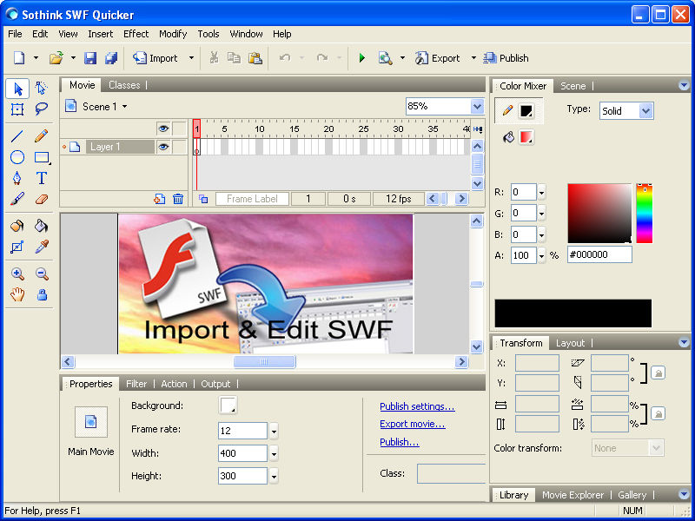The image size is (695, 521).
Task: Open the Modify menu
Action: tap(173, 34)
